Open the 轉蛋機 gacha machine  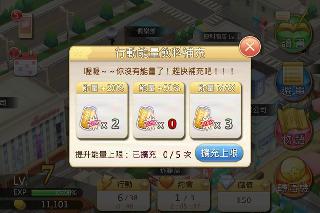coord(293,176)
